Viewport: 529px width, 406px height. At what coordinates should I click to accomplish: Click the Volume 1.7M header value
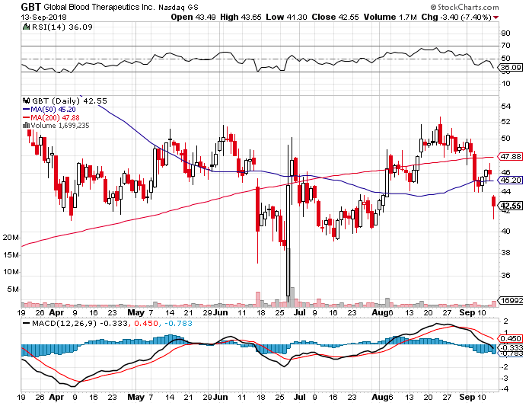pyautogui.click(x=390, y=17)
